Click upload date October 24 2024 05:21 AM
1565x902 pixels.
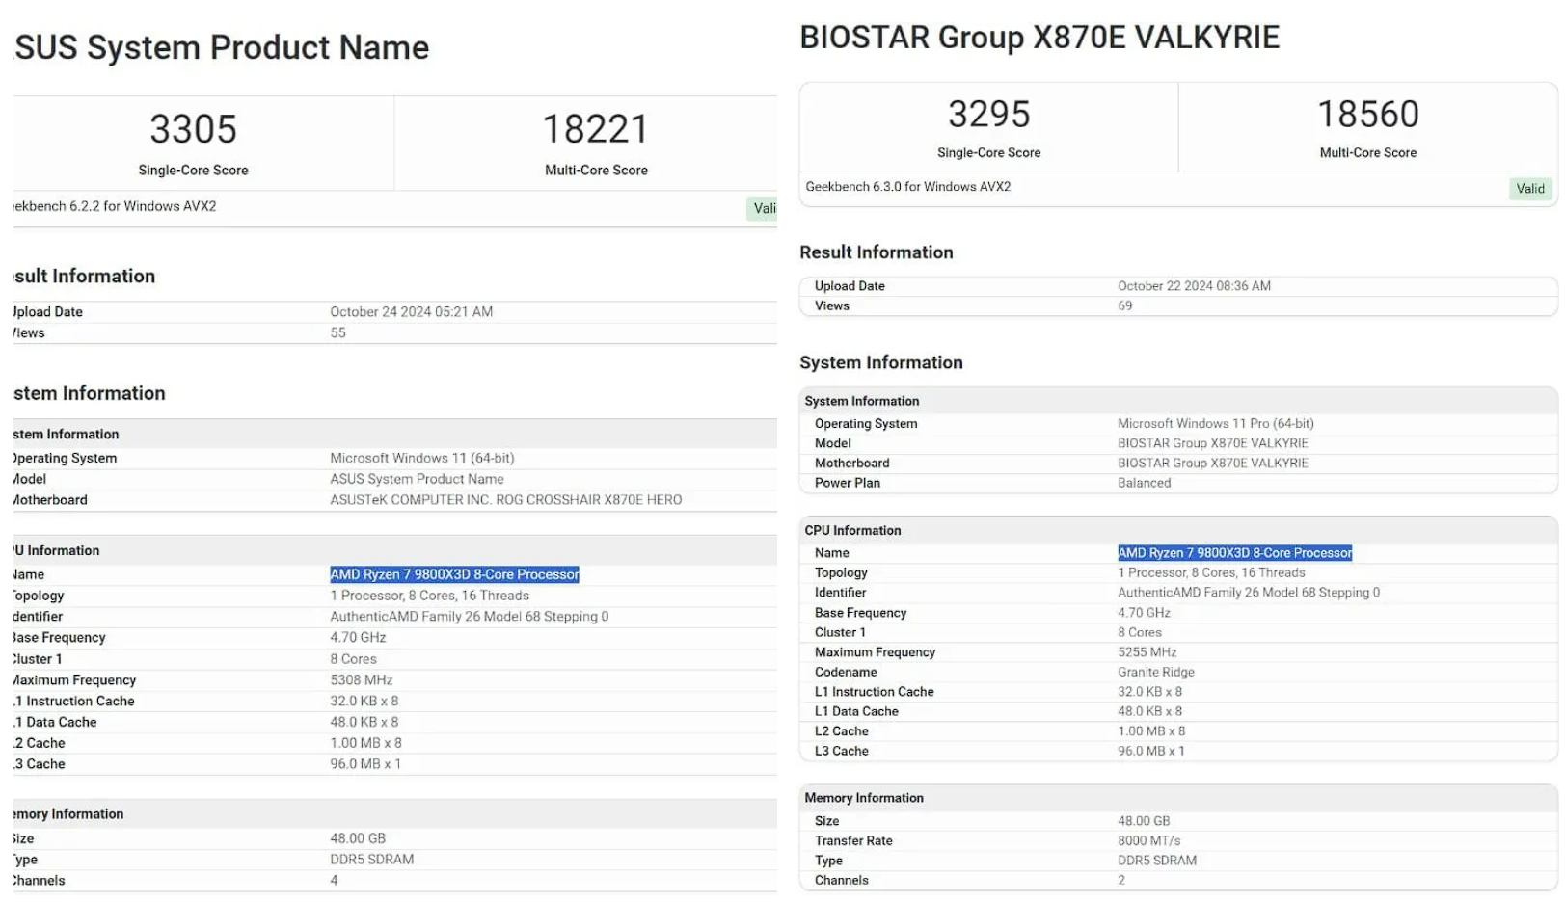pyautogui.click(x=411, y=312)
